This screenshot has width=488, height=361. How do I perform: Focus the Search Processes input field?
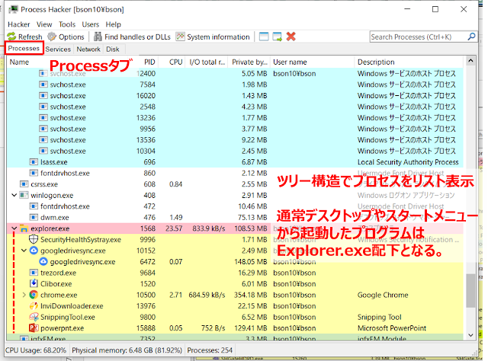(419, 37)
